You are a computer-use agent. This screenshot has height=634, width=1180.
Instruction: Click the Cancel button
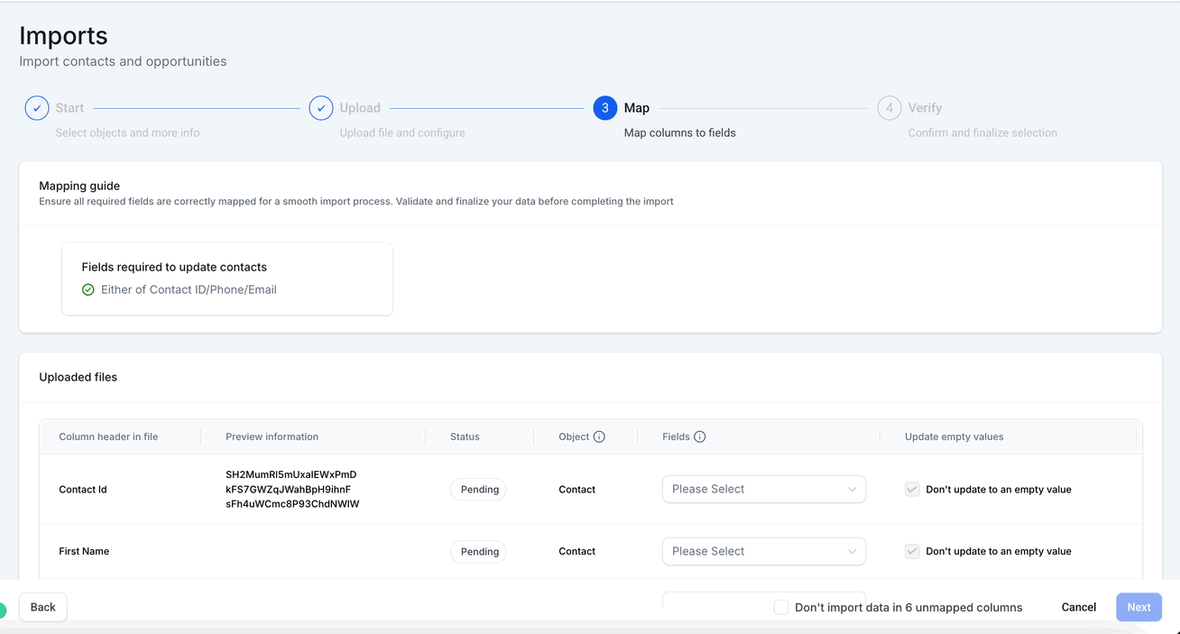(1078, 607)
